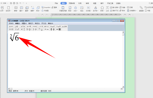Click the undo arrow in quick access toolbar
This screenshot has width=153, height=98.
20,3
